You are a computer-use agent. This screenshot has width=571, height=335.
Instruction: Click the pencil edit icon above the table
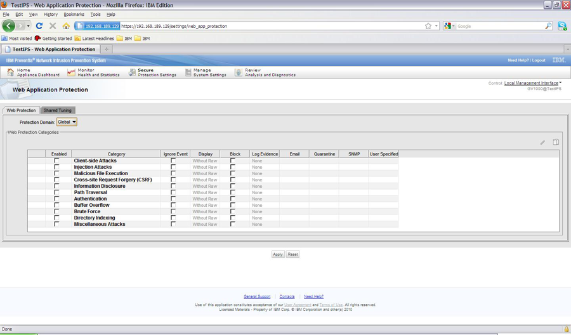pyautogui.click(x=542, y=142)
